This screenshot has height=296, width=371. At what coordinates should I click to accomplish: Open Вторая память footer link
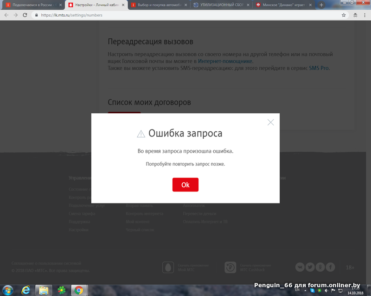point(139,206)
